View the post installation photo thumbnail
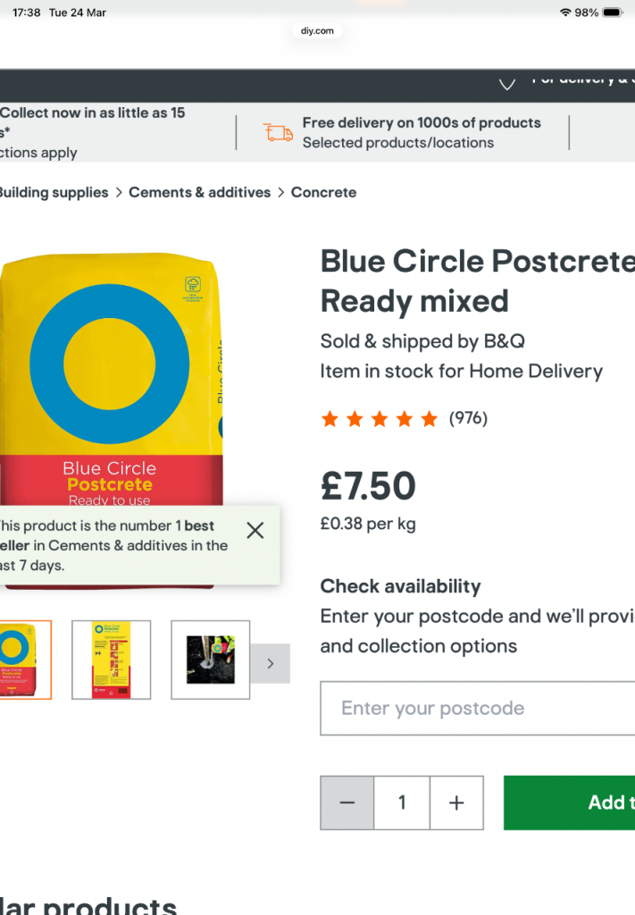 click(x=210, y=659)
